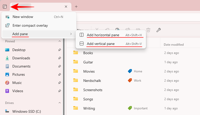
Task: Click the orange Work tag icon
Action: tap(130, 81)
